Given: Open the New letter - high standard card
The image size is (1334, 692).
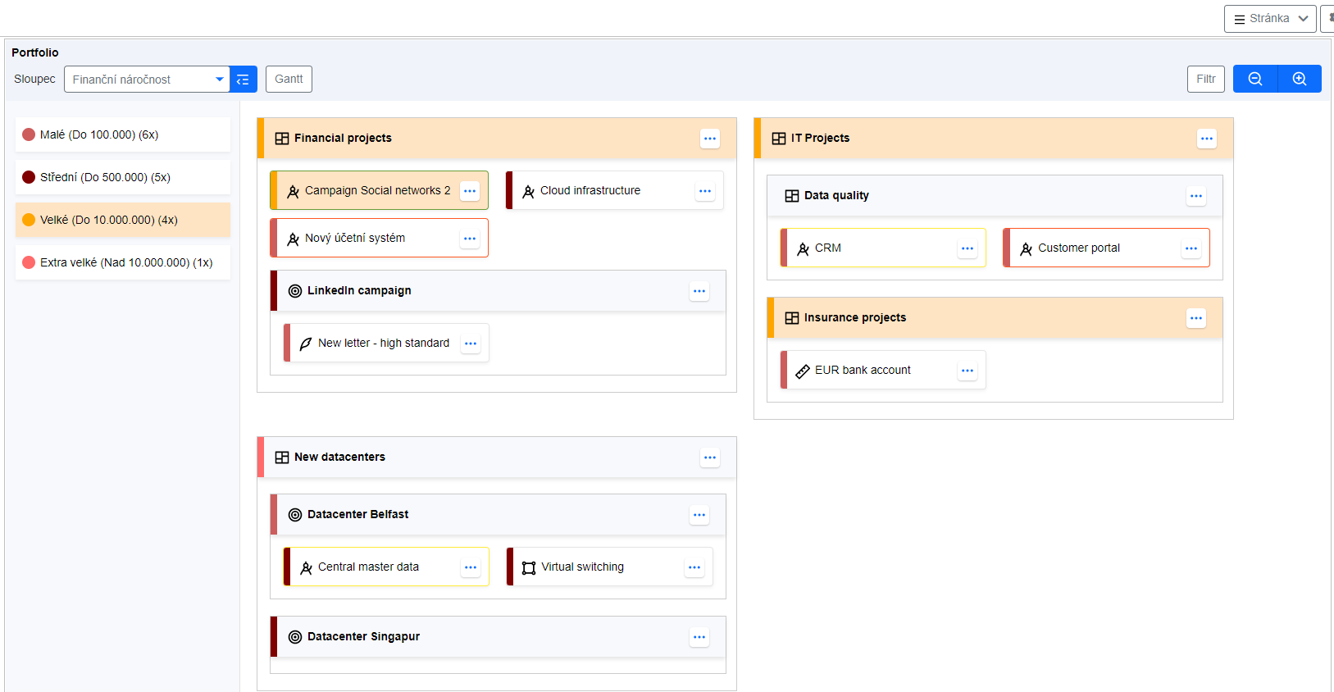Looking at the screenshot, I should coord(386,343).
